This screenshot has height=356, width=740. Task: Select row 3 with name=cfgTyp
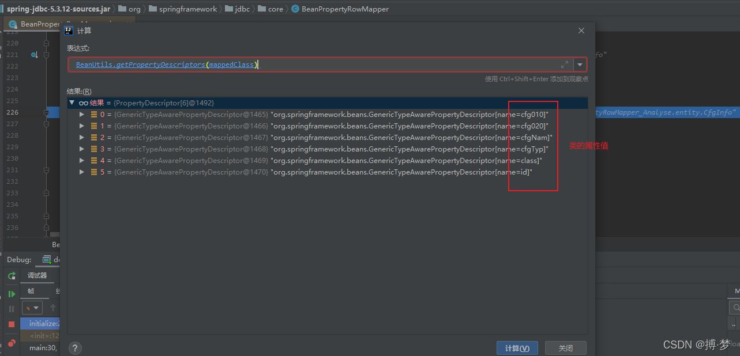(x=328, y=149)
